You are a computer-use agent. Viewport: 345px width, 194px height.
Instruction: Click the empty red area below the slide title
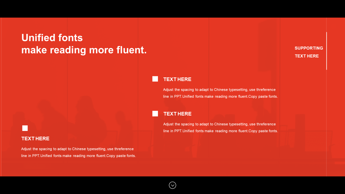(81, 81)
